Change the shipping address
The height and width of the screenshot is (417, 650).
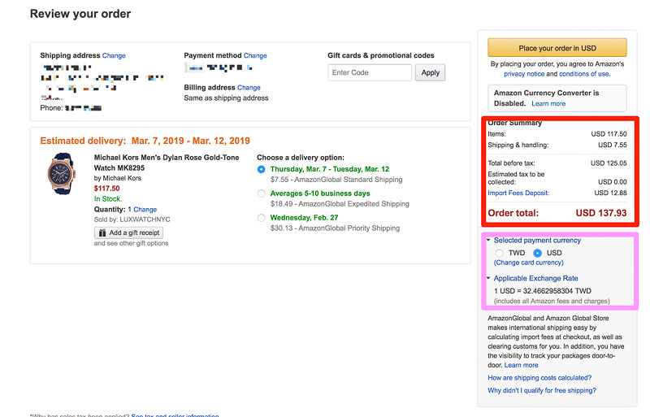[x=114, y=55]
